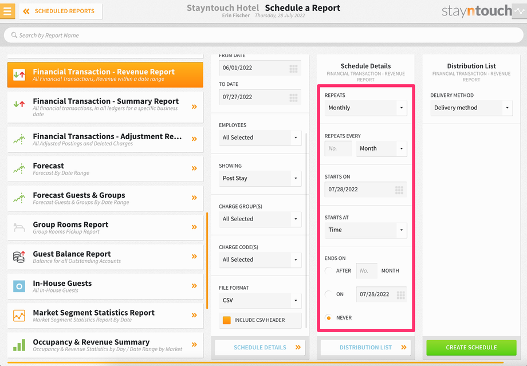Expand the Starts At Time dropdown
The width and height of the screenshot is (527, 366).
(365, 230)
